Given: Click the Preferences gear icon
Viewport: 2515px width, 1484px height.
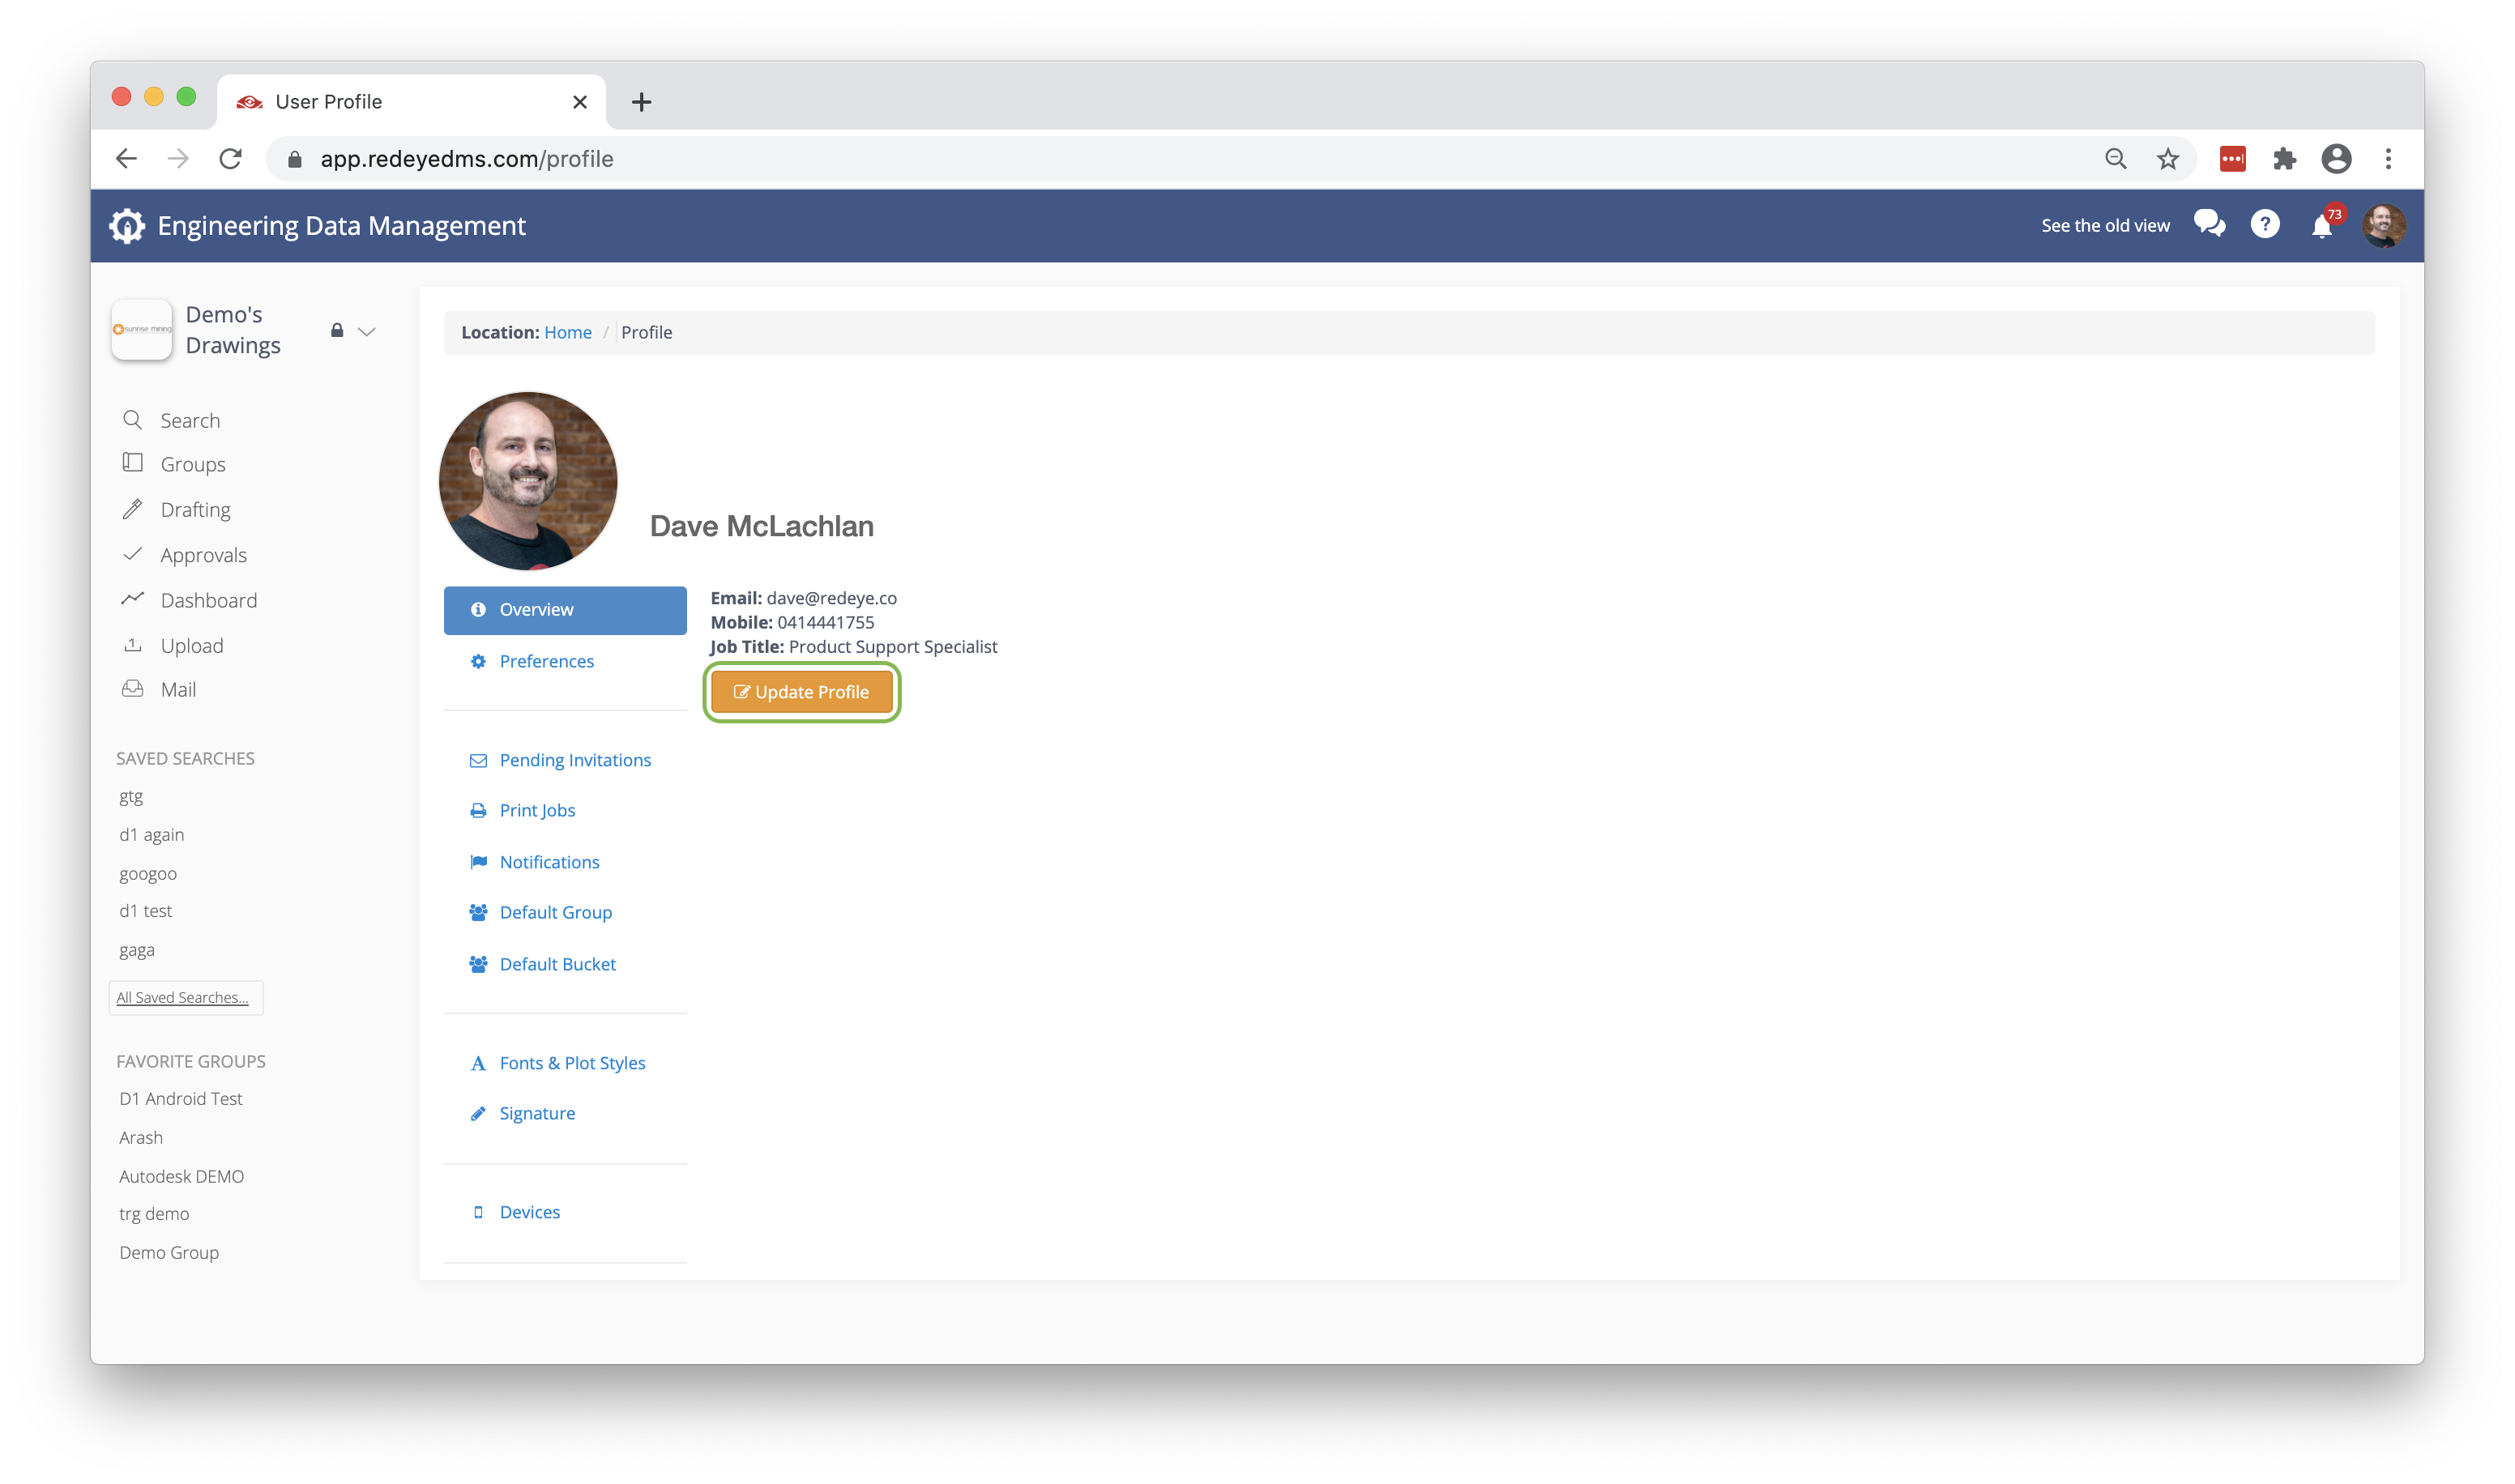Looking at the screenshot, I should point(478,662).
